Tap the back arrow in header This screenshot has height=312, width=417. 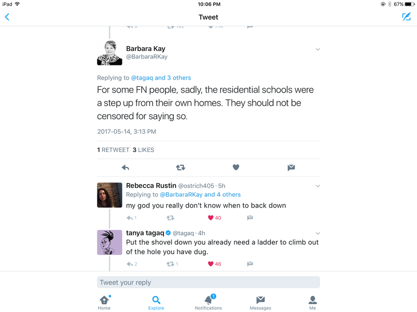coord(7,17)
